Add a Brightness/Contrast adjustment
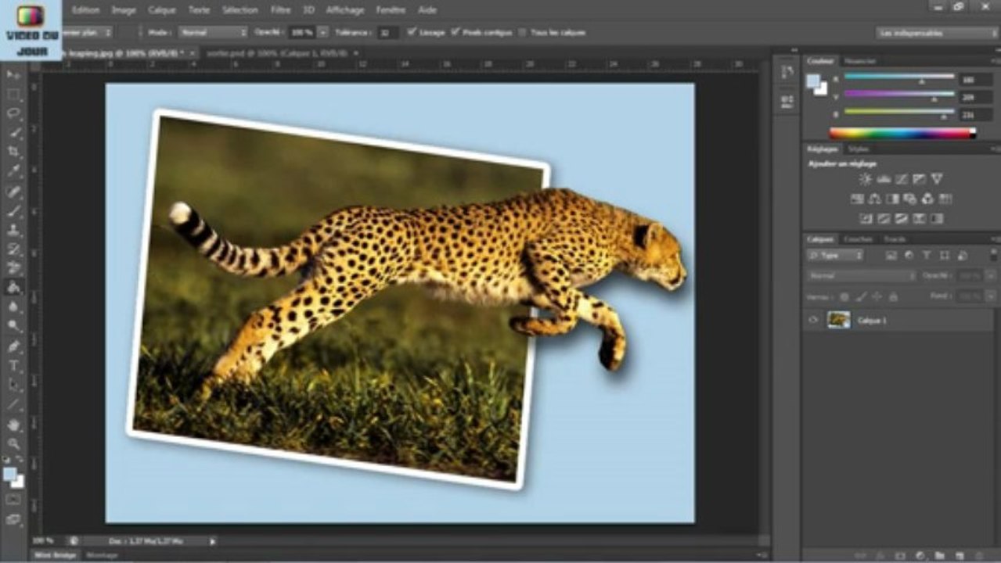Viewport: 1001px width, 563px height. 866,179
